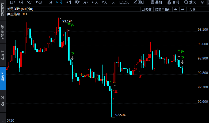Screen dimensions: 209x123
Task: Click the 93.194 high price label
Action: pos(67,21)
